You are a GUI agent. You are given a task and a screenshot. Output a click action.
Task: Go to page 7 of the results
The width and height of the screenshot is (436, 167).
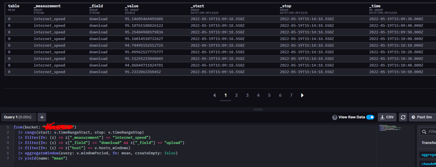coord(291,95)
